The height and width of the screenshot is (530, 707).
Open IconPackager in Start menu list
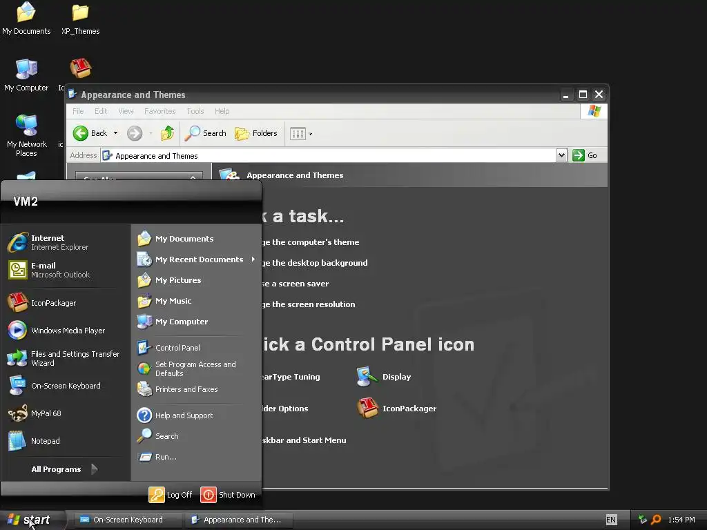pos(42,303)
